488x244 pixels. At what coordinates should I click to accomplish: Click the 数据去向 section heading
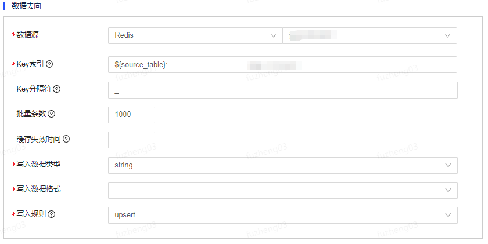coord(26,6)
